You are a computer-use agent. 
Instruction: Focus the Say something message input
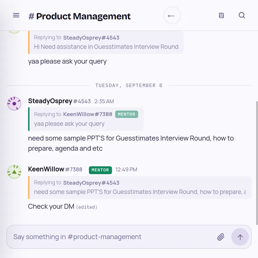click(x=129, y=237)
